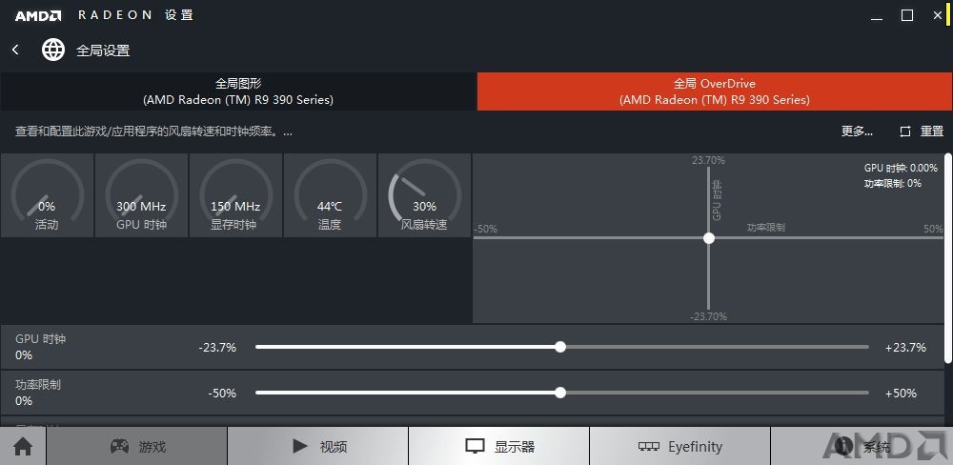Click the globe icon beside 全局设置
The image size is (953, 465).
tap(52, 50)
